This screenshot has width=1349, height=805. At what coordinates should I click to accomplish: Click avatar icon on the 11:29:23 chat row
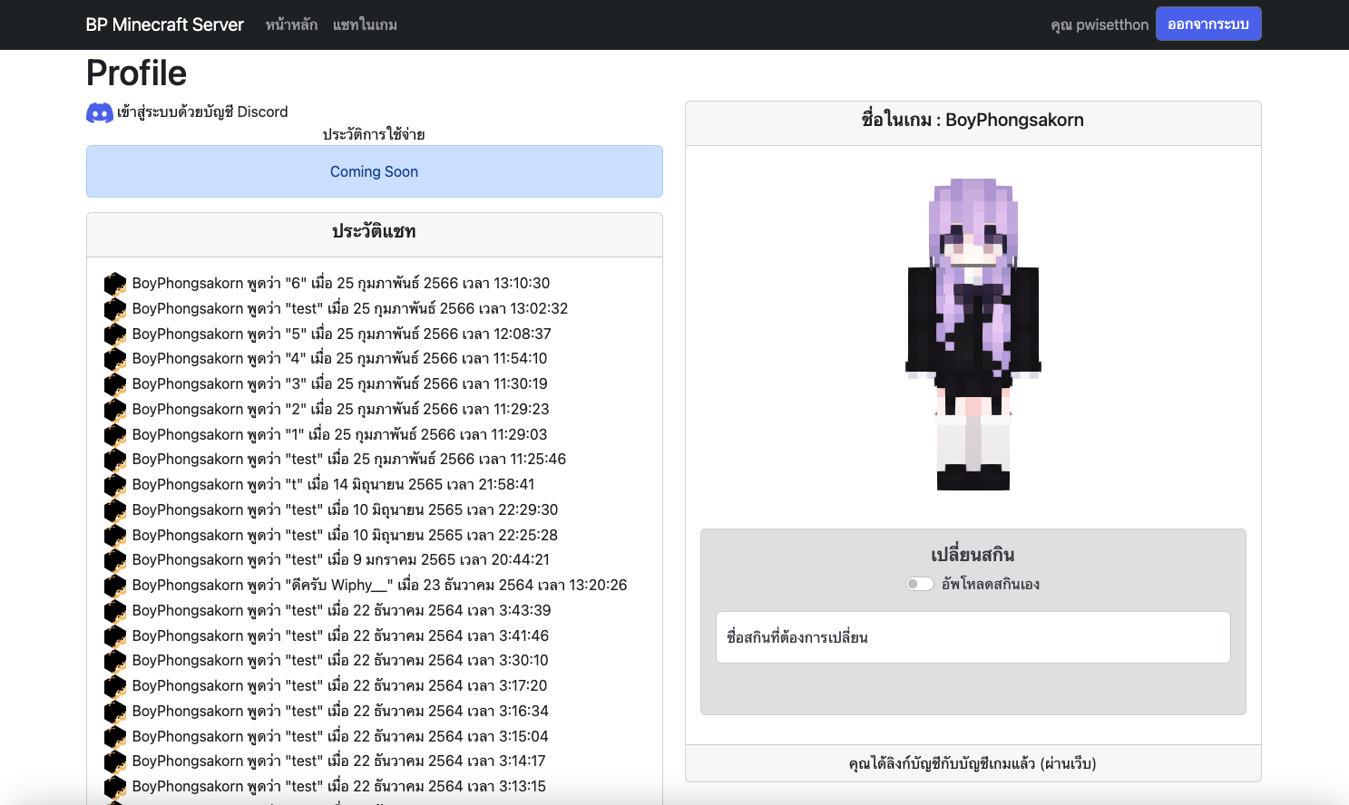pos(115,410)
